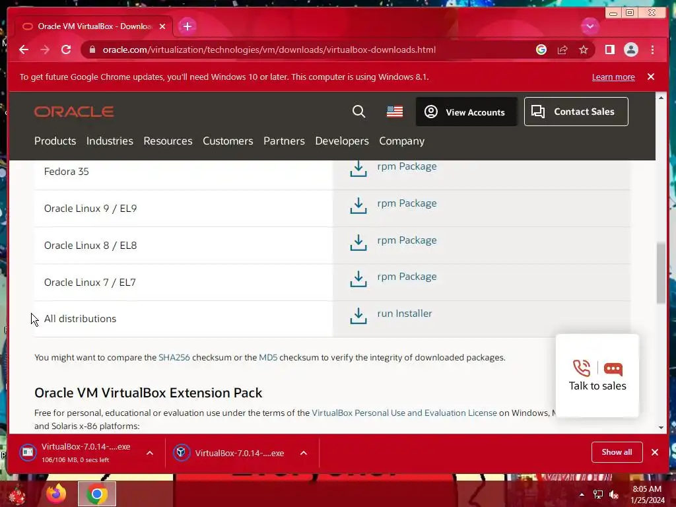
Task: View site information padlock
Action: click(x=92, y=50)
